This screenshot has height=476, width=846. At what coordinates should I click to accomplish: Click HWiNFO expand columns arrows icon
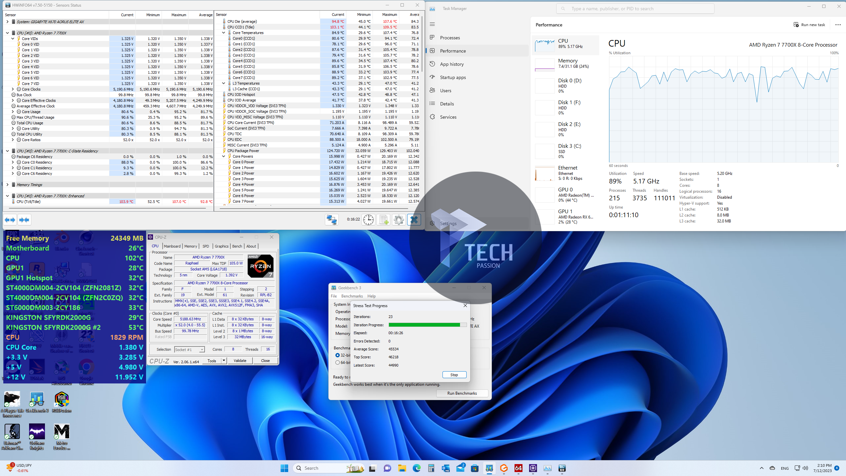pos(10,220)
